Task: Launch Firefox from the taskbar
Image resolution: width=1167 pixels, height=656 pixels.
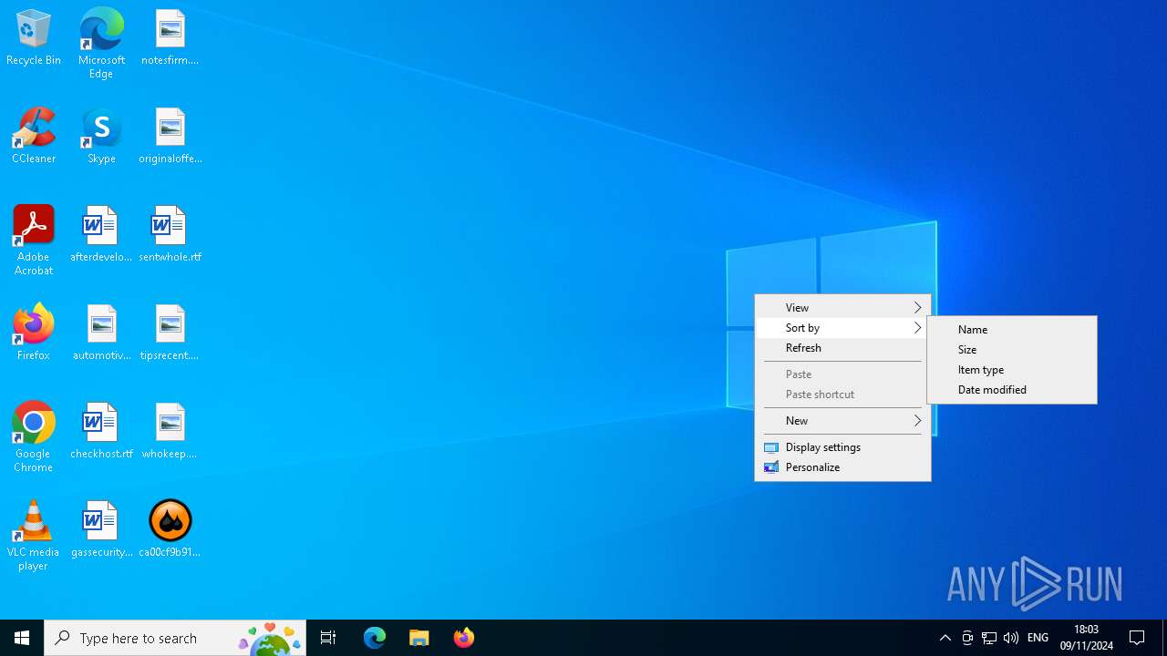Action: (464, 638)
